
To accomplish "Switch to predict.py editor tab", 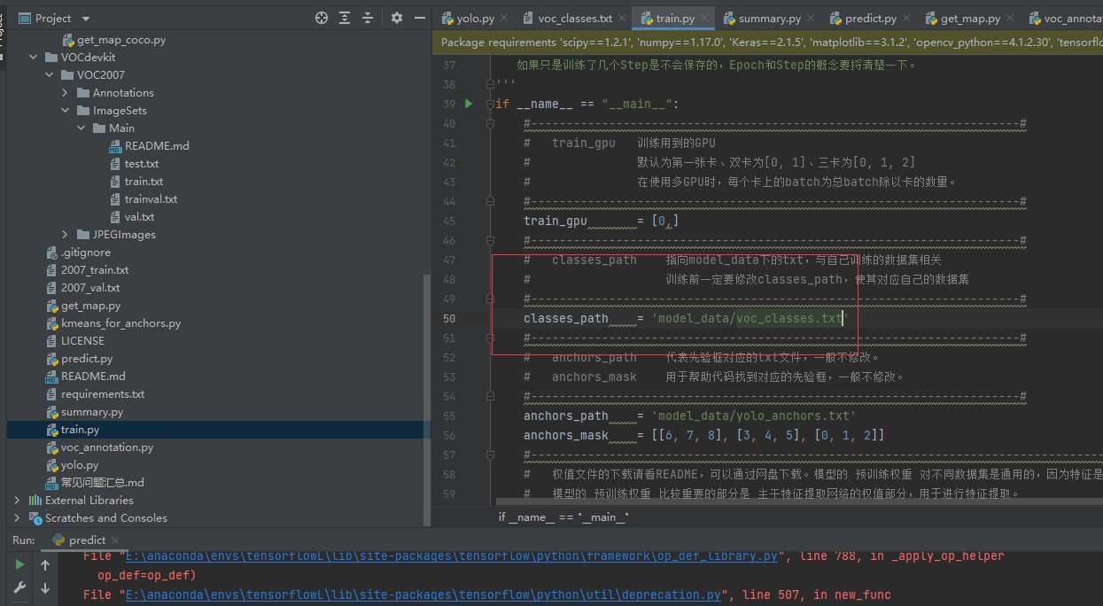I will pyautogui.click(x=870, y=18).
